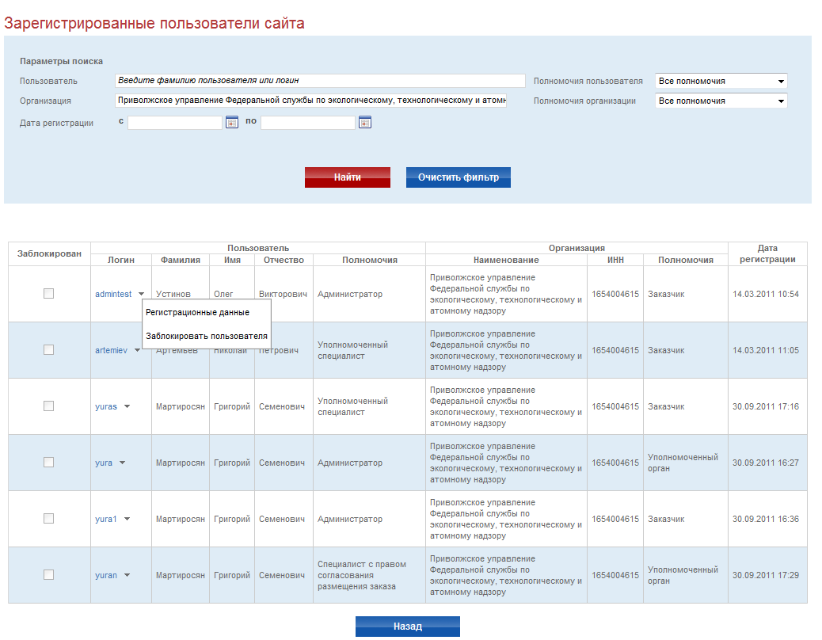Choose 'Заблокировать пользователя' from the popup menu
The image size is (822, 640).
(207, 336)
